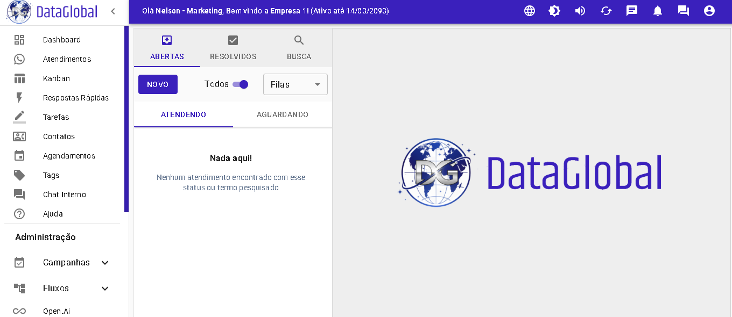The width and height of the screenshot is (732, 317).
Task: Open the internal chat icon in header
Action: (684, 11)
